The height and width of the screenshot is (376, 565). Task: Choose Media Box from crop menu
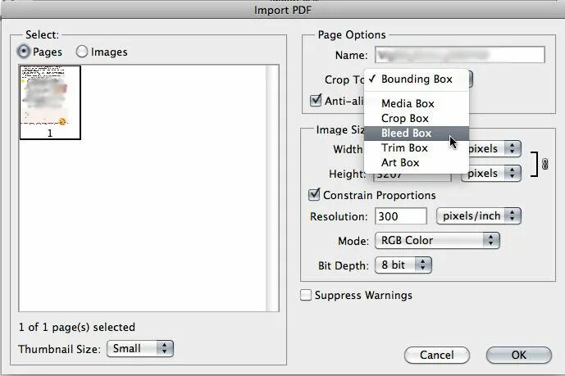[408, 104]
